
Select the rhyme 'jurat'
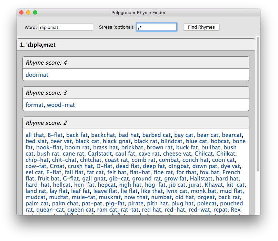coord(195,185)
